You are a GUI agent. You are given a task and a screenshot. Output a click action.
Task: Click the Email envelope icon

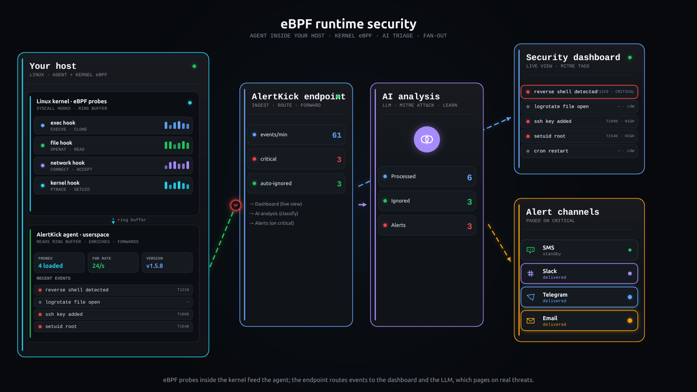click(531, 321)
